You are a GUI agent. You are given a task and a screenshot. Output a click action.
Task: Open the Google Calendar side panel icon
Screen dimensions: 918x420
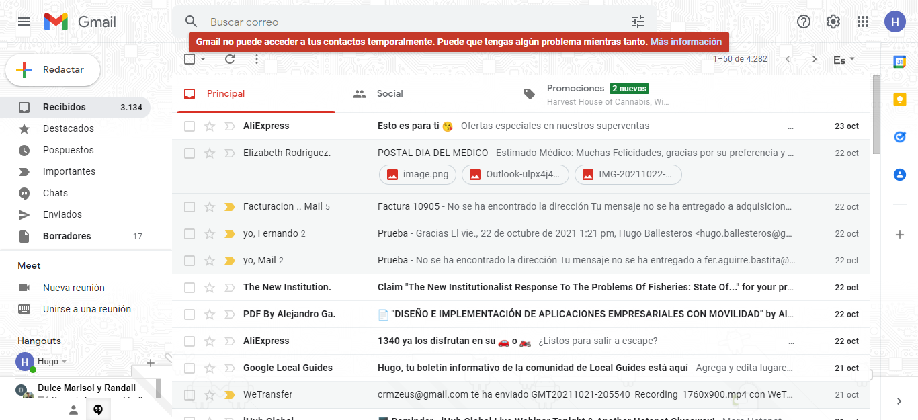(899, 62)
